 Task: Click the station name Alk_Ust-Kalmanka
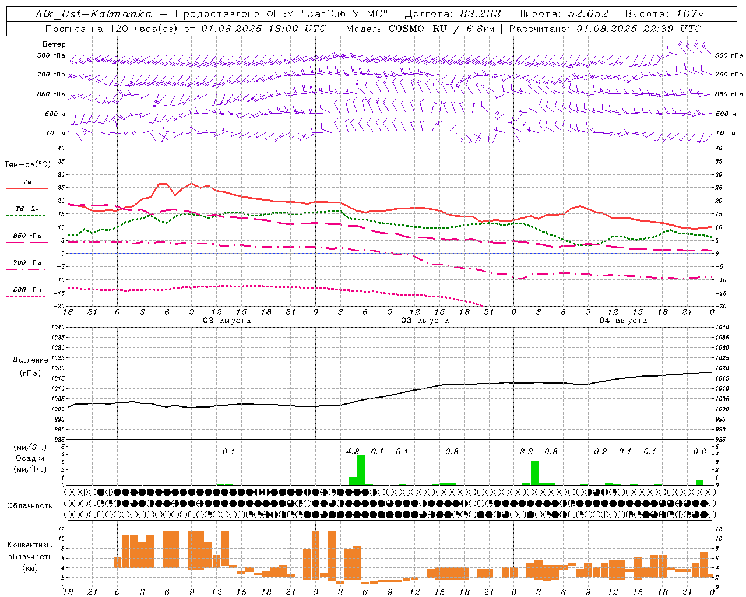pyautogui.click(x=93, y=14)
